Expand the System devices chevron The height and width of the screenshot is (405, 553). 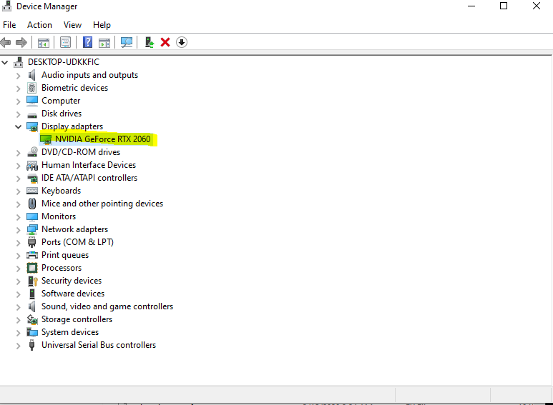click(19, 333)
